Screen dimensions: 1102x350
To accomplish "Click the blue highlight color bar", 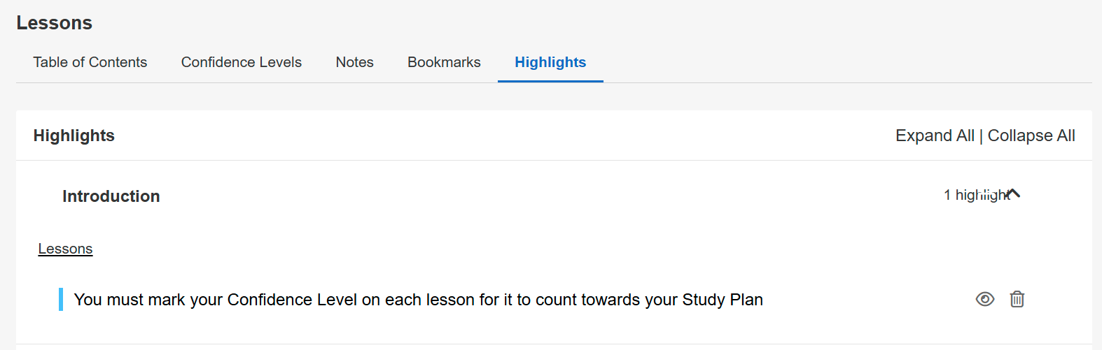I will 61,300.
